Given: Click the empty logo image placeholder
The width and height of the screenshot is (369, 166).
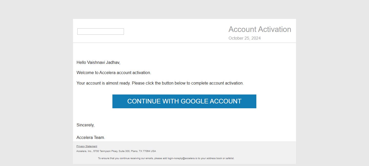Looking at the screenshot, I should click(101, 32).
